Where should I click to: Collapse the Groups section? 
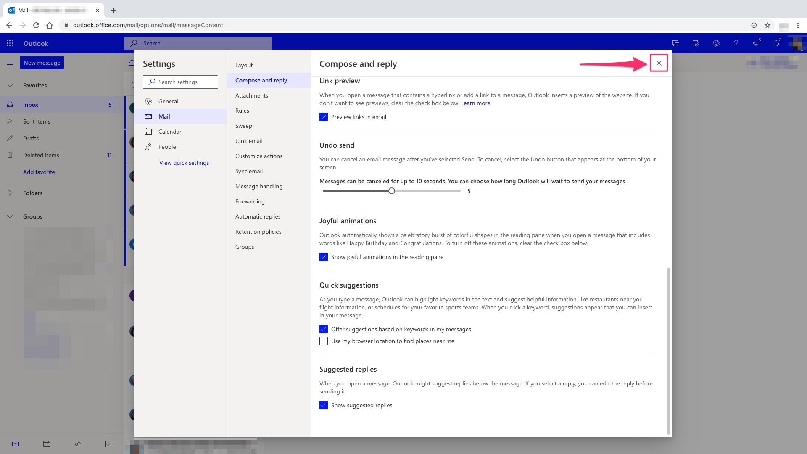pyautogui.click(x=10, y=216)
